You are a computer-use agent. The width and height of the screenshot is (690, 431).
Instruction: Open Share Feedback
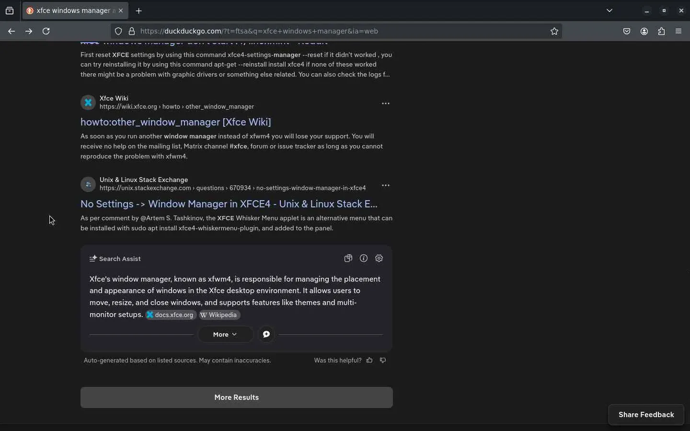pos(646,415)
